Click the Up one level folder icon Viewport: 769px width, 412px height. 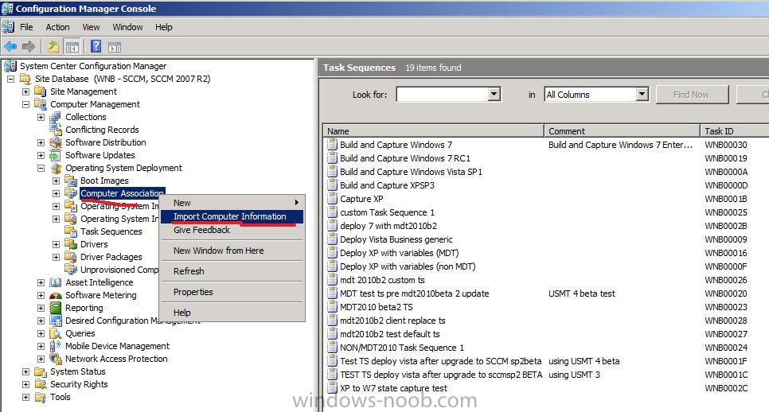(x=53, y=47)
